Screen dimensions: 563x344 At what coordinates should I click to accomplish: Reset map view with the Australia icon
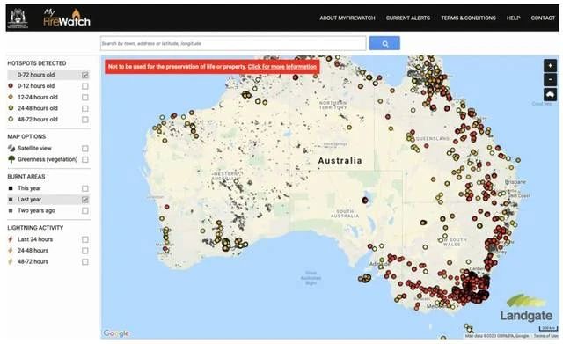pyautogui.click(x=550, y=95)
